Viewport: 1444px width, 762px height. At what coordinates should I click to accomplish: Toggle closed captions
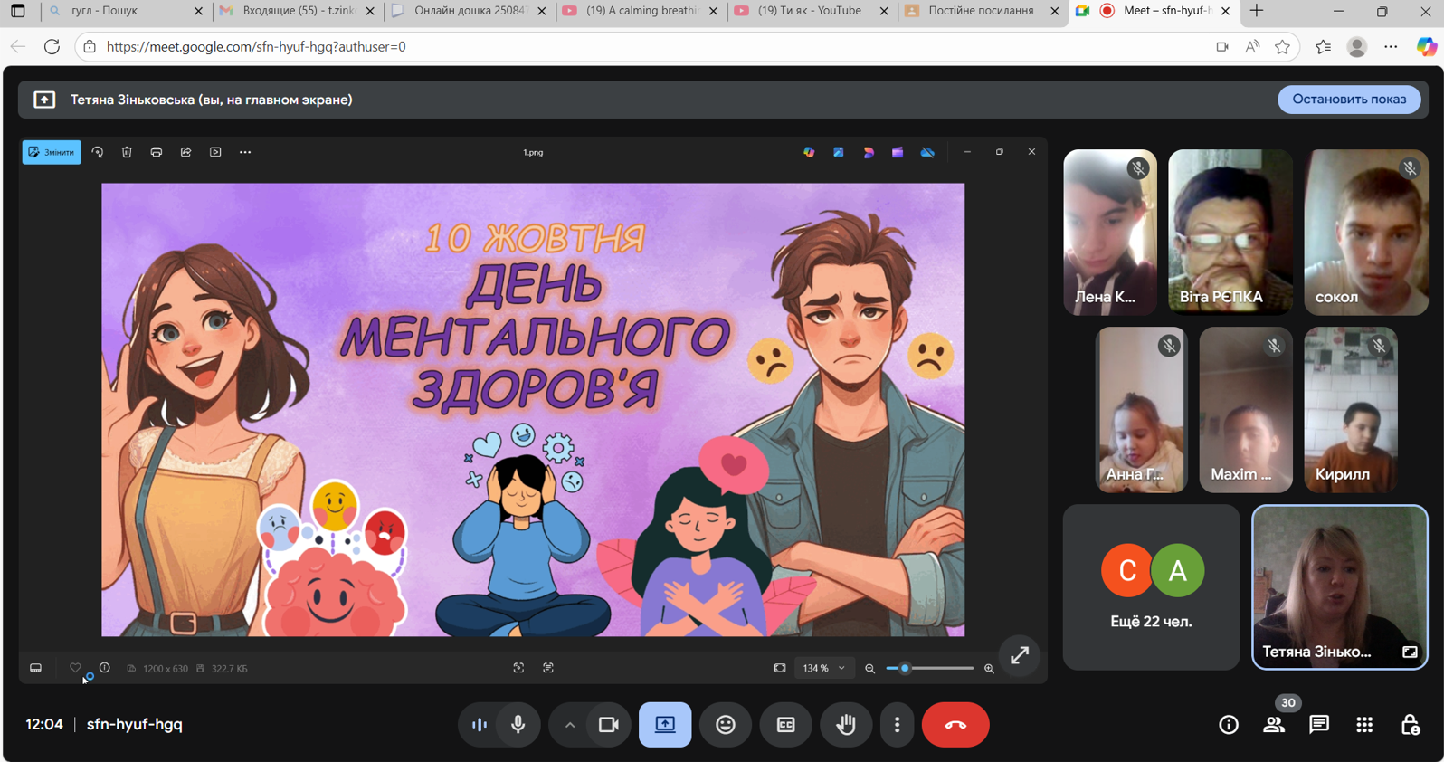pyautogui.click(x=785, y=725)
